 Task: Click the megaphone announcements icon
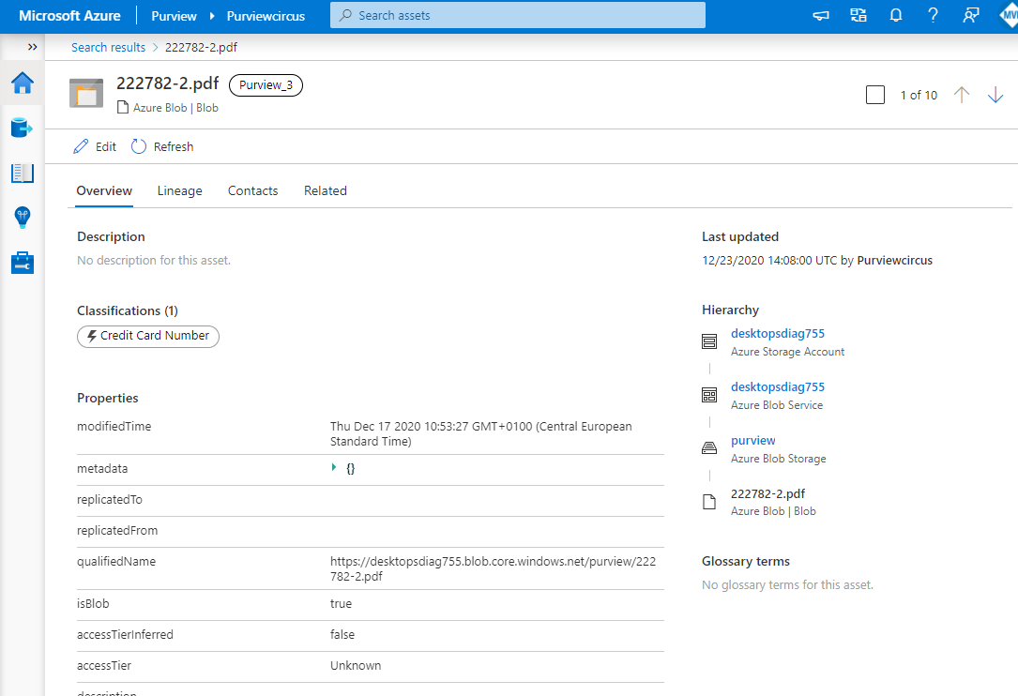point(821,16)
